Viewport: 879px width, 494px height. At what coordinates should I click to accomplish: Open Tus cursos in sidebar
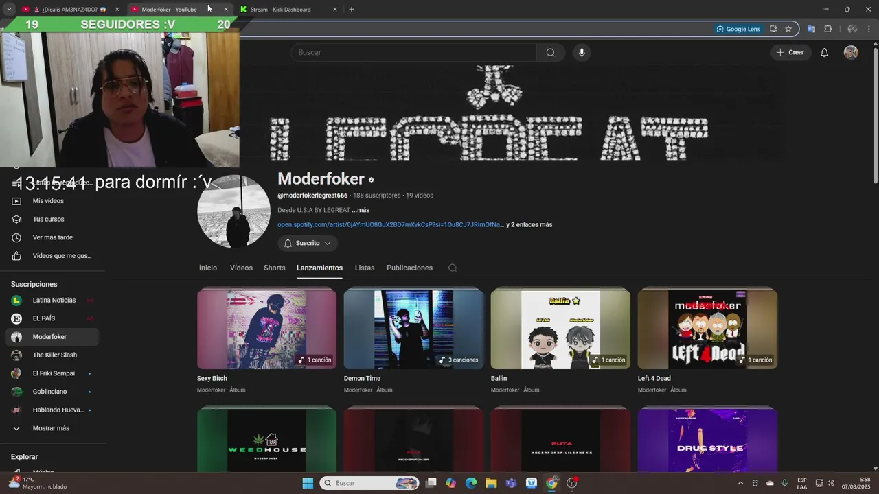(53, 220)
